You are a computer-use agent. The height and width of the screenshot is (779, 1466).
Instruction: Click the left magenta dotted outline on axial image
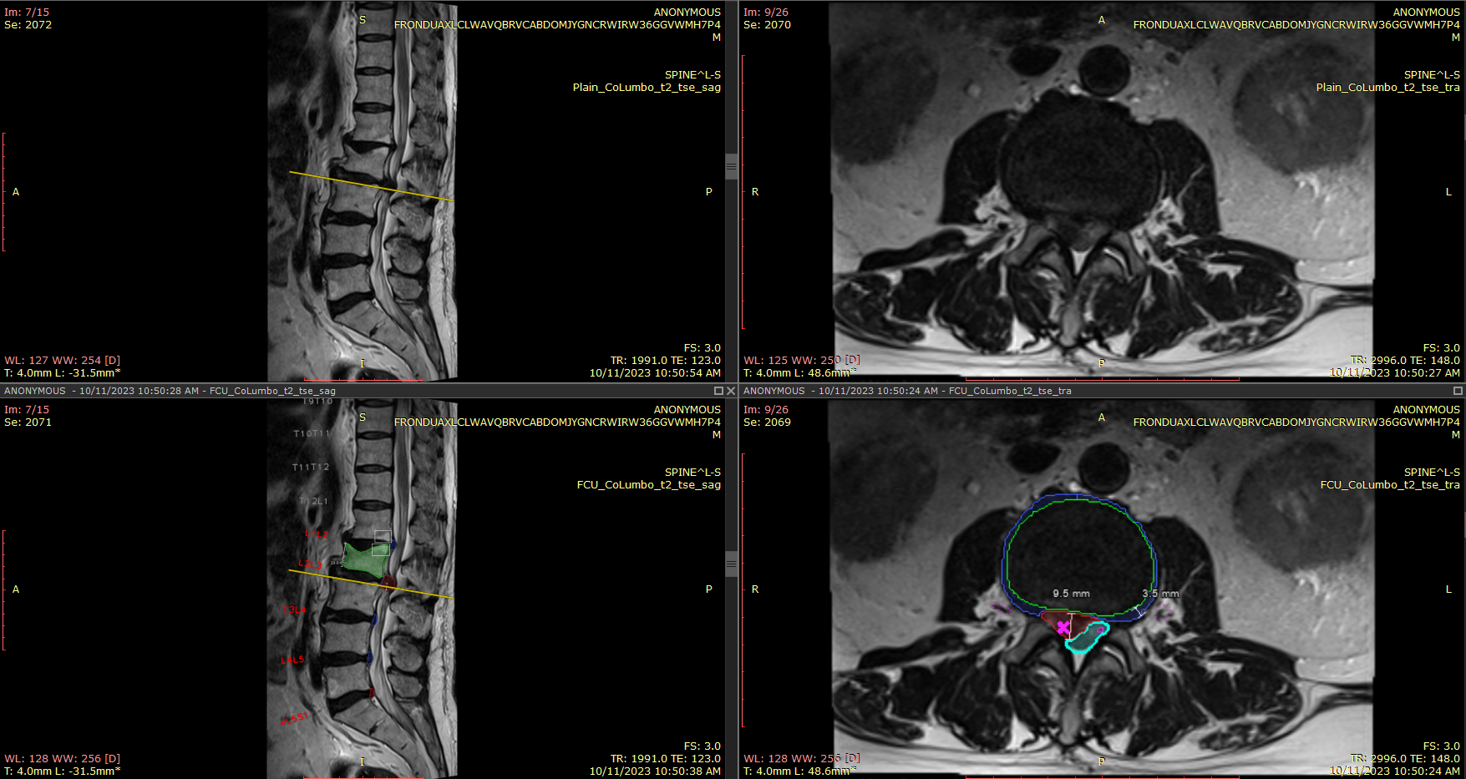pos(1000,609)
